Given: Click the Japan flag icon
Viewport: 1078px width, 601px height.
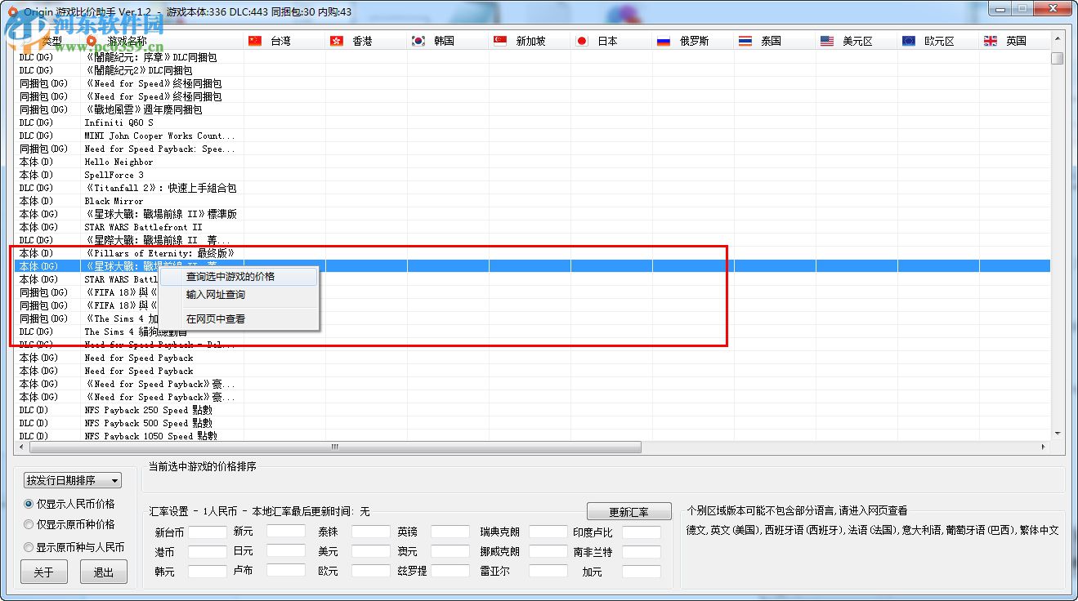Looking at the screenshot, I should point(581,39).
